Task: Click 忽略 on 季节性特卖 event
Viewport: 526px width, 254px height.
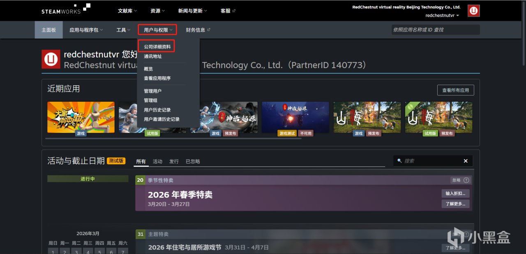Action: click(456, 180)
